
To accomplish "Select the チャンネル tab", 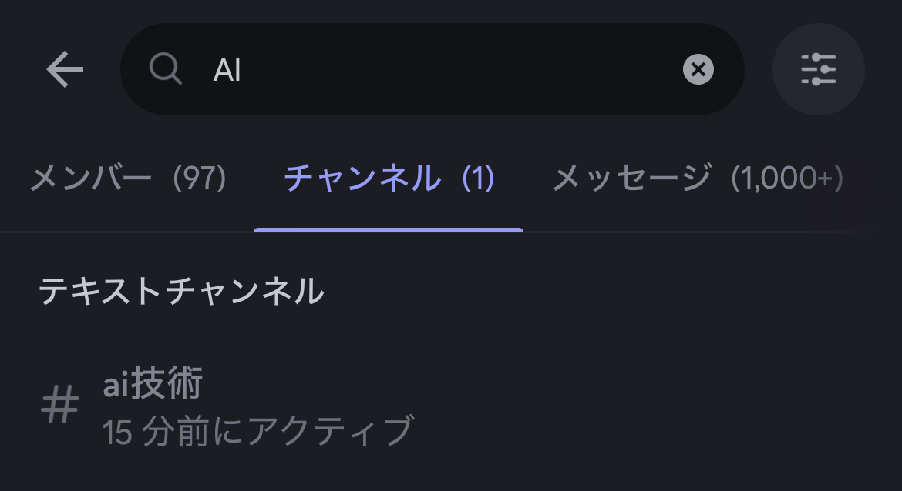I will 389,179.
